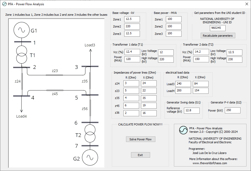This screenshot has width=251, height=171.
Task: Click the G1 Reference voltage (kV) field
Action: [x=192, y=111]
